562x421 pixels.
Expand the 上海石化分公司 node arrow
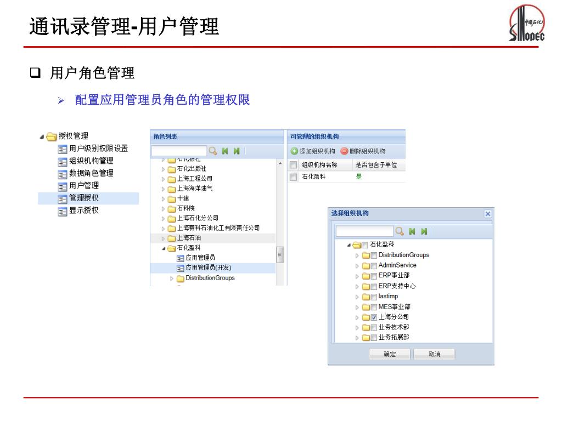pyautogui.click(x=163, y=219)
